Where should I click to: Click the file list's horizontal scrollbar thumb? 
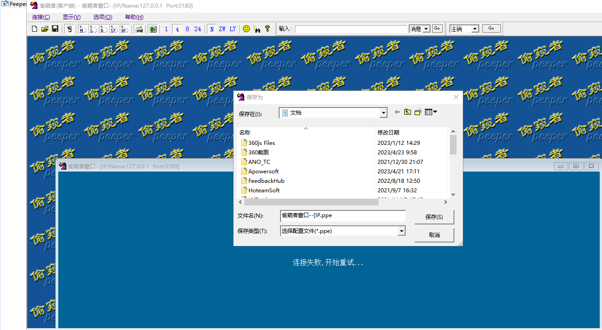click(311, 202)
